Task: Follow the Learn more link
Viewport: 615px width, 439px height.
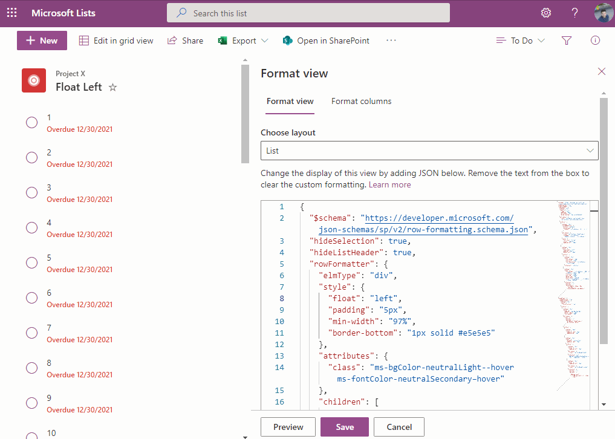Action: (389, 184)
